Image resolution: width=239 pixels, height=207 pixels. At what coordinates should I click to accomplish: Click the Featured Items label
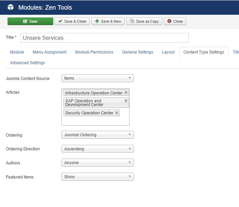pyautogui.click(x=20, y=177)
